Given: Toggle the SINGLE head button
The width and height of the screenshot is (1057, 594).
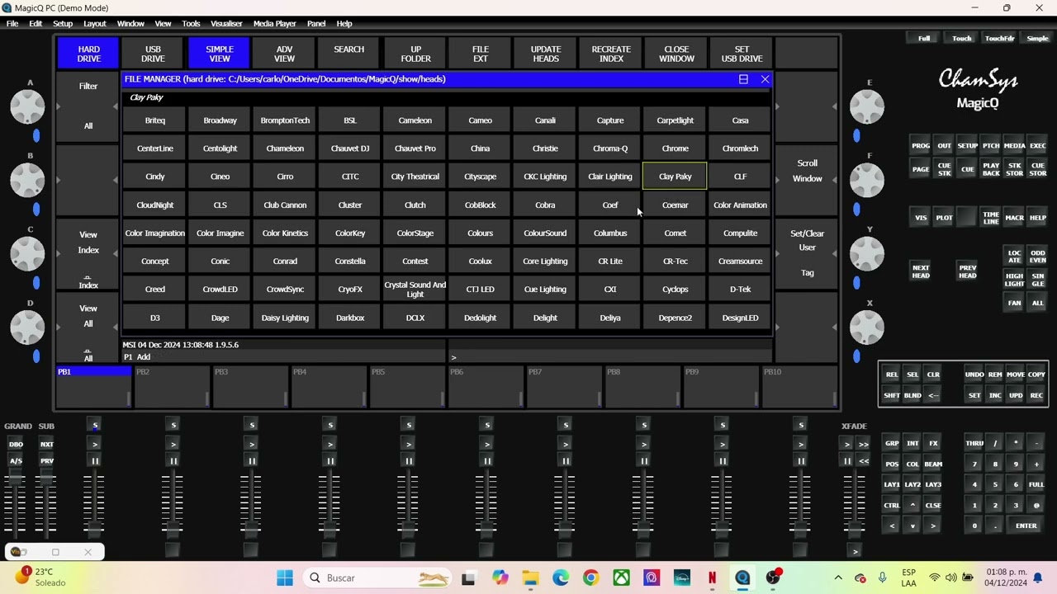Looking at the screenshot, I should pos(1038,280).
